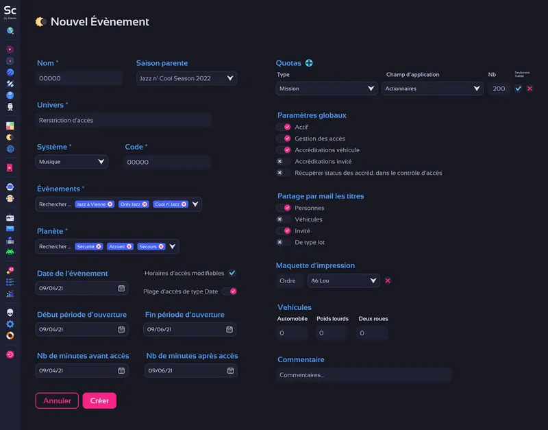Viewport: 548px width, 430px height.
Task: Toggle Véhicules under Partage par mail
Action: 280,219
